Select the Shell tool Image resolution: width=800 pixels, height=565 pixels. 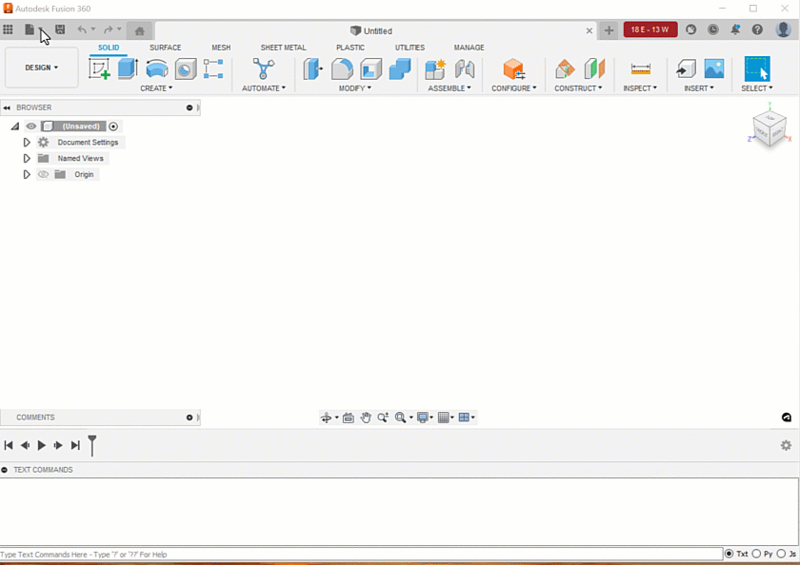tap(370, 68)
